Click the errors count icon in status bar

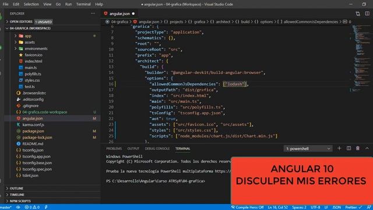(x=29, y=208)
